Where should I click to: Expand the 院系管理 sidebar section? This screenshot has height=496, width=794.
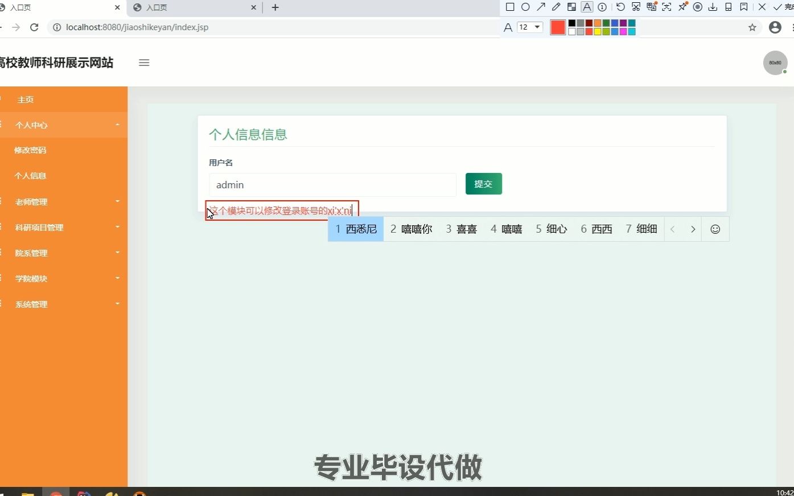pyautogui.click(x=64, y=253)
